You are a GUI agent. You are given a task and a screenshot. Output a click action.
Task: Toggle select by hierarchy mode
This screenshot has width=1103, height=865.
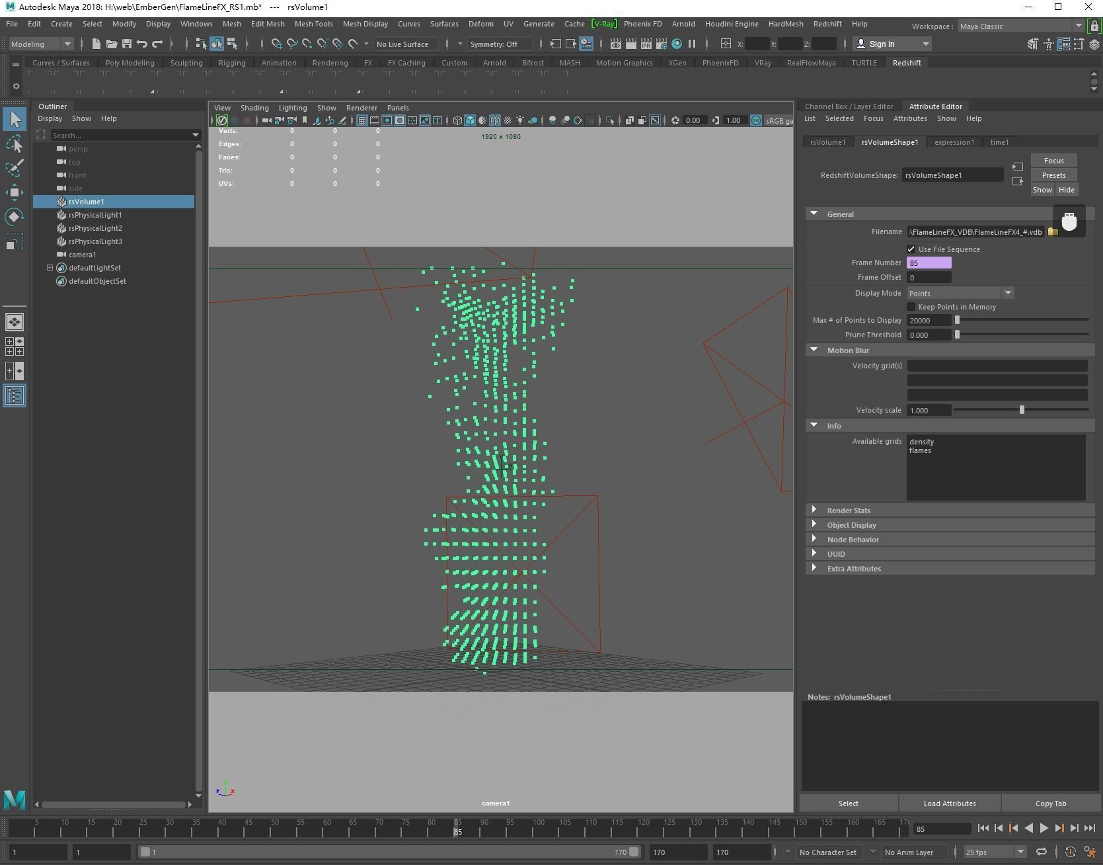coord(201,44)
